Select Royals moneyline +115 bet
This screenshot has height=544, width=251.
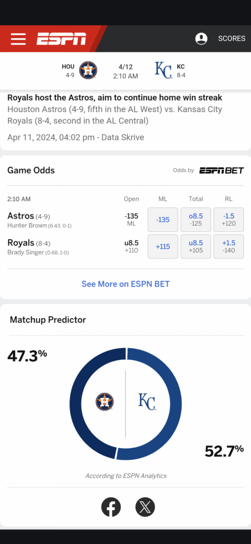pos(163,246)
